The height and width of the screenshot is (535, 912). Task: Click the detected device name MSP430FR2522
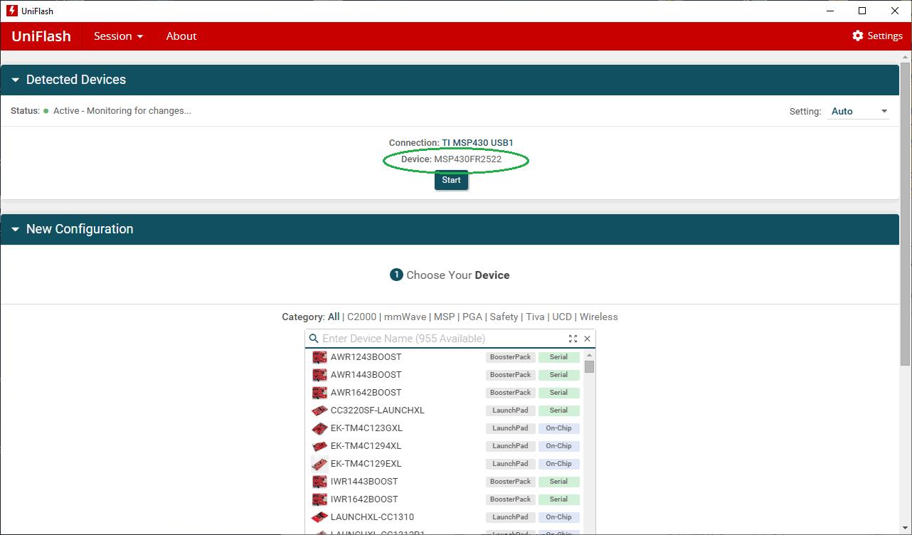coord(468,159)
